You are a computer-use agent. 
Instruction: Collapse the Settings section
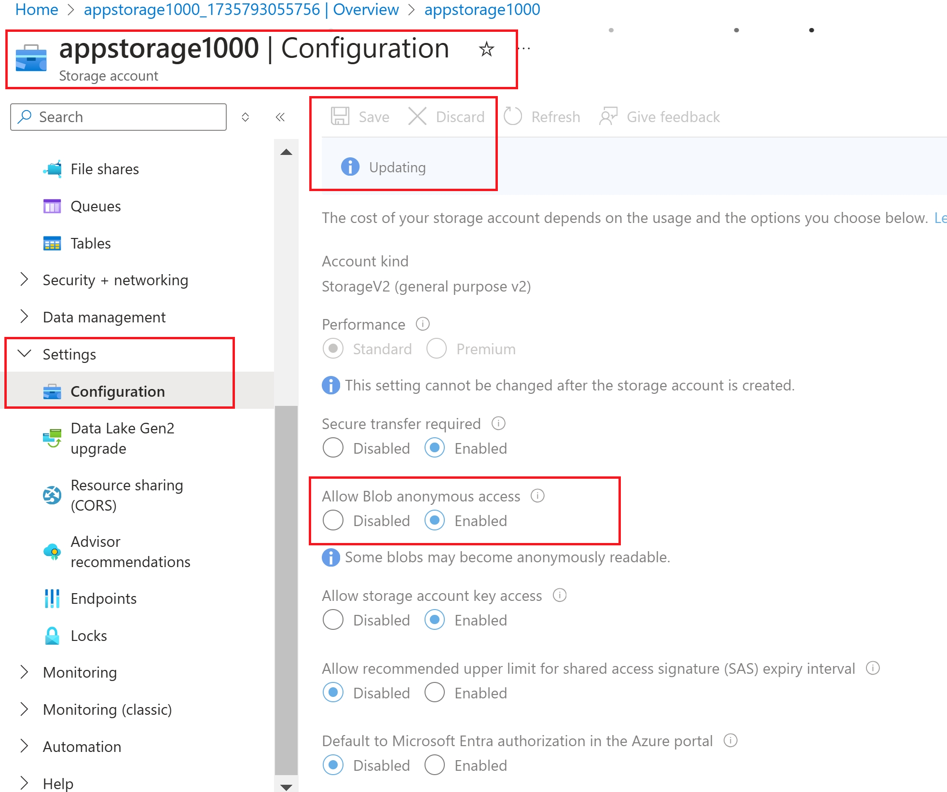(x=24, y=353)
